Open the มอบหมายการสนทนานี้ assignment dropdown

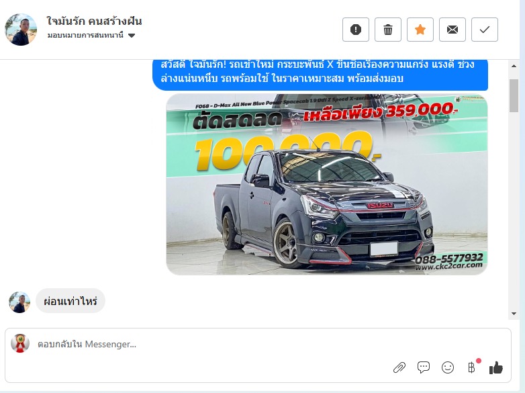91,35
